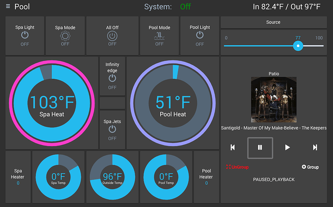The height and width of the screenshot is (207, 333).
Task: Click the red UnGroup button
Action: (x=237, y=167)
